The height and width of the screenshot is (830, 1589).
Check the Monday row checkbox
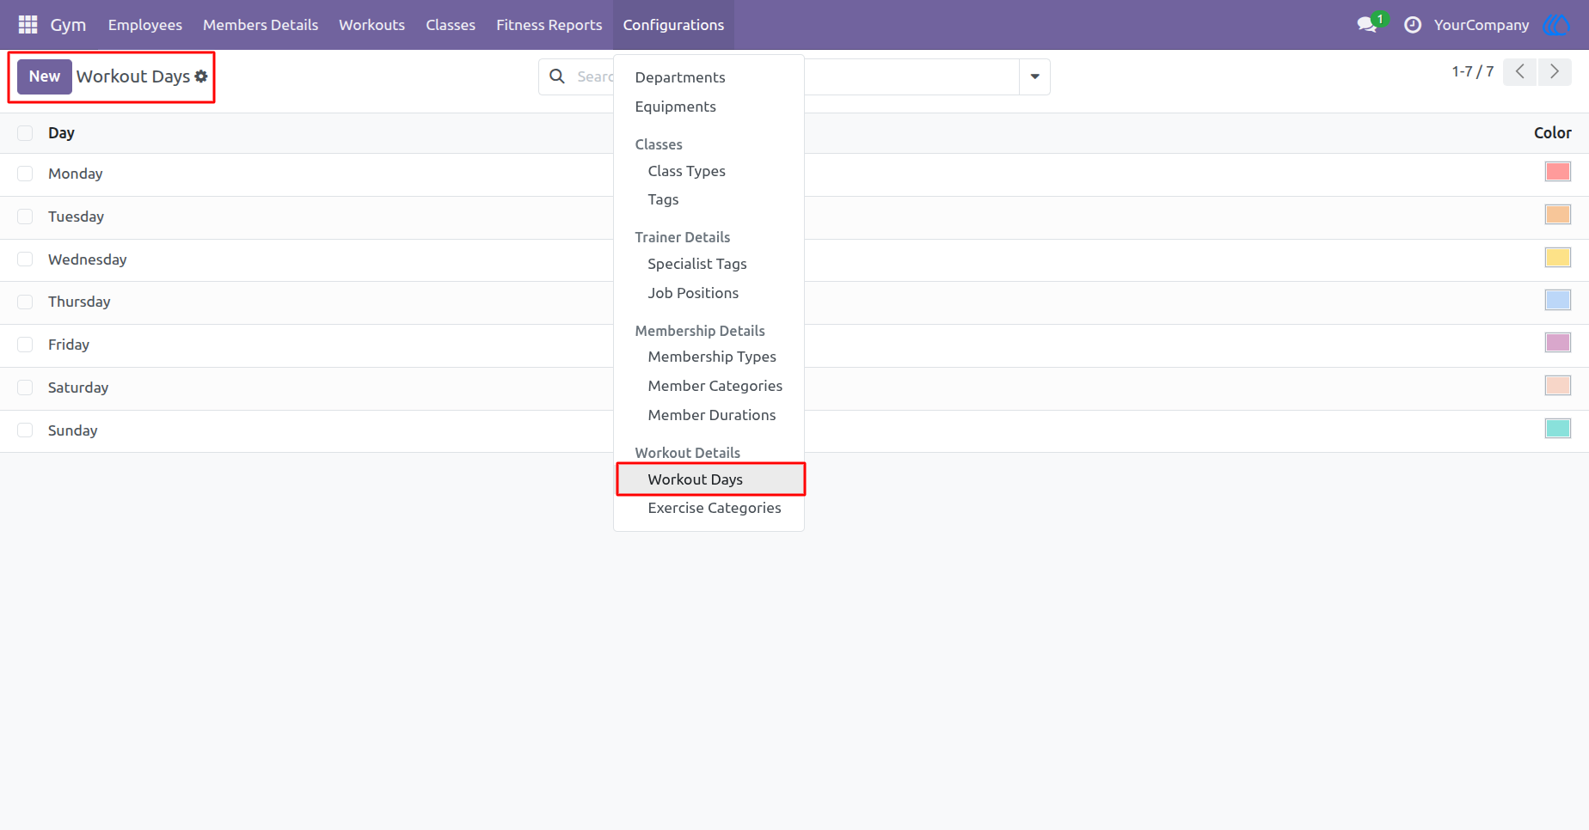pyautogui.click(x=25, y=174)
